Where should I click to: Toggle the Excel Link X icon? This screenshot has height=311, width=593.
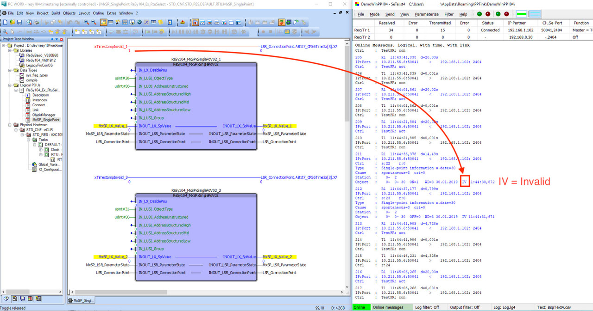[x=146, y=22]
